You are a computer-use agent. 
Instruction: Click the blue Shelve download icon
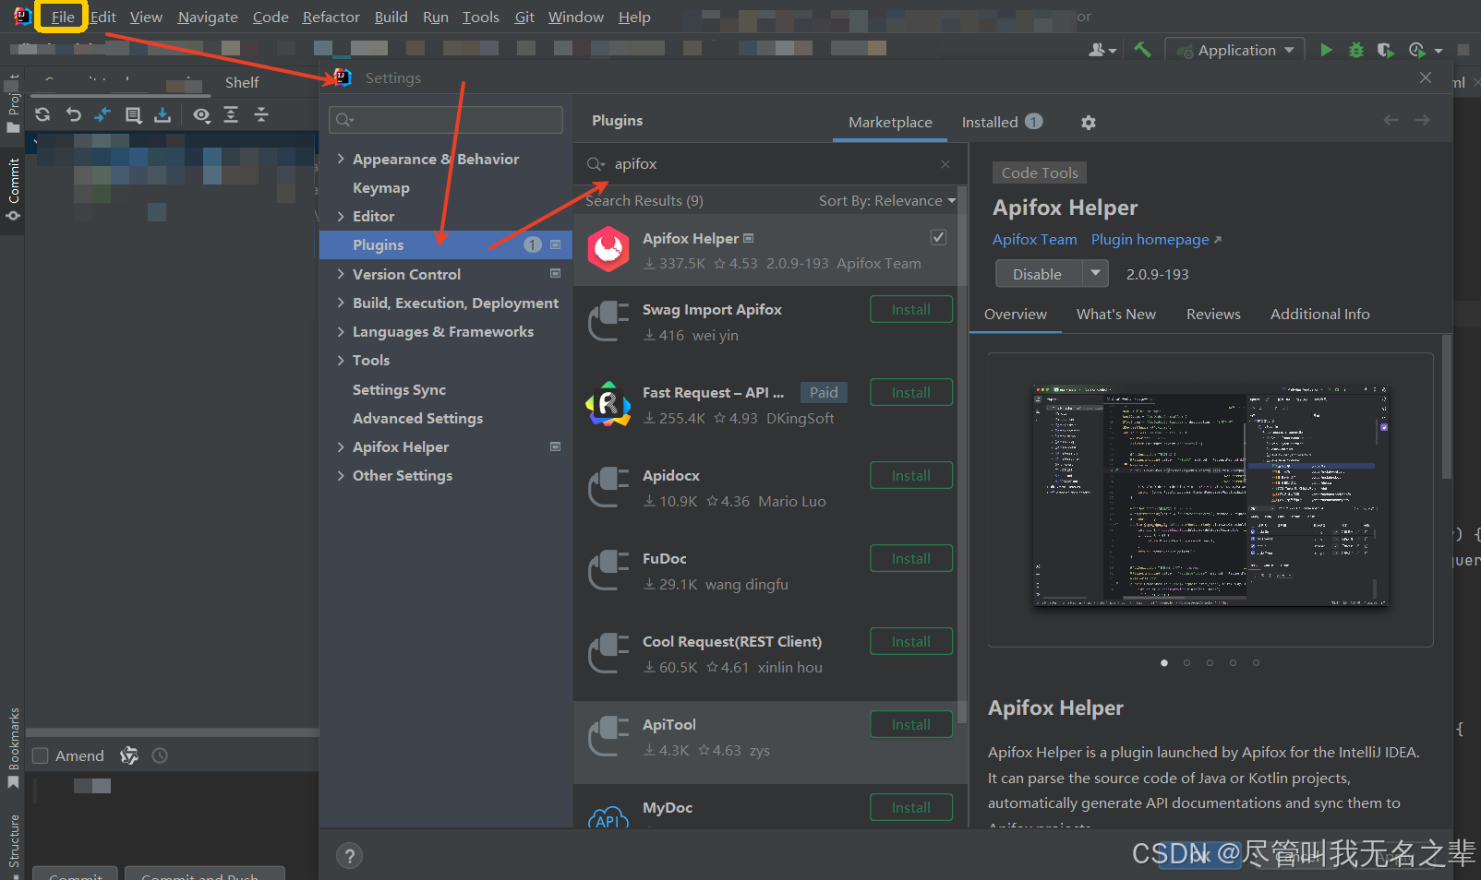[x=163, y=114]
